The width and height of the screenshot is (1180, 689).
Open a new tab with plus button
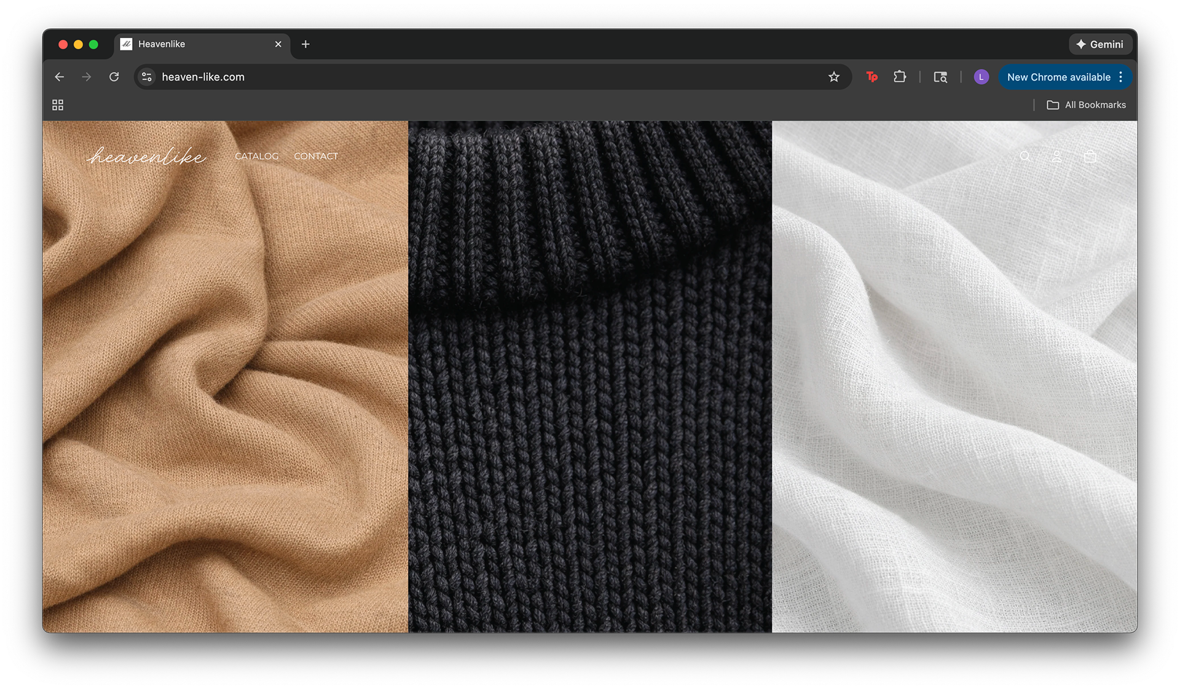[x=305, y=44]
